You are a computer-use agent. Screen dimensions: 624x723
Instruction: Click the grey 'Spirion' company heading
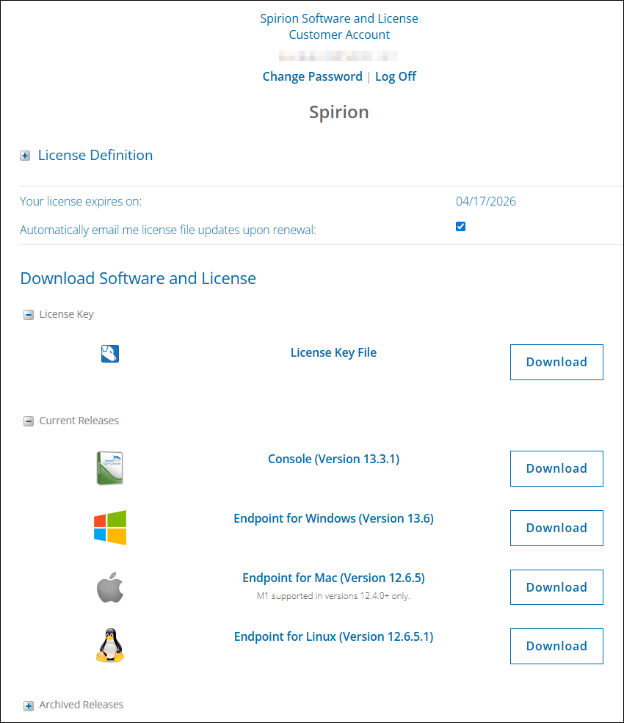pos(339,112)
